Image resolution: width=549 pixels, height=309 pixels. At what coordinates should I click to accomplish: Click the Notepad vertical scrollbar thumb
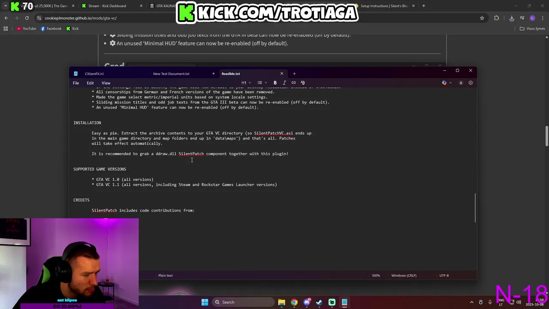[475, 208]
